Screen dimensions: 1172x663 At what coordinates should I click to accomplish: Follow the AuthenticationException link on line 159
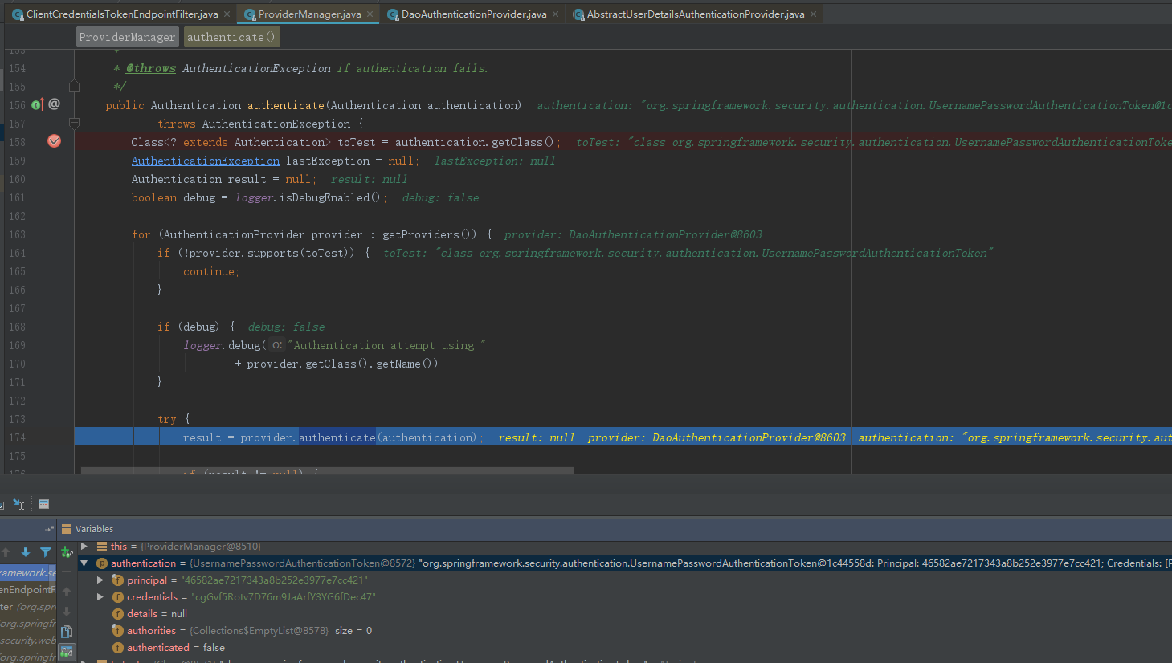click(x=206, y=161)
